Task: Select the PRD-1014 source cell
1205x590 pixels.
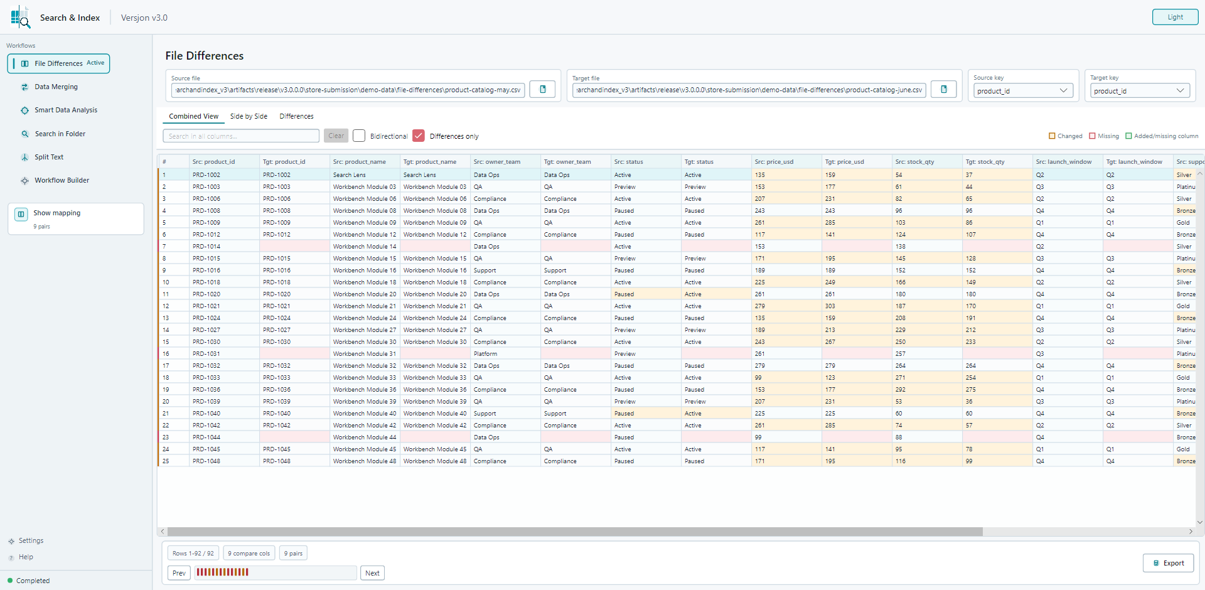Action: click(x=225, y=247)
